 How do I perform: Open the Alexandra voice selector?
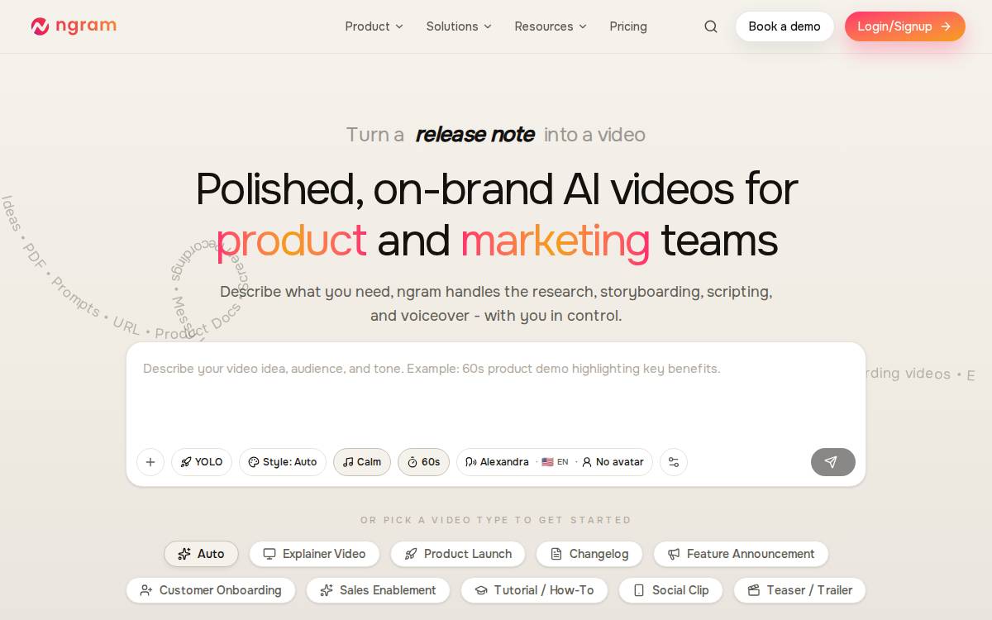497,462
